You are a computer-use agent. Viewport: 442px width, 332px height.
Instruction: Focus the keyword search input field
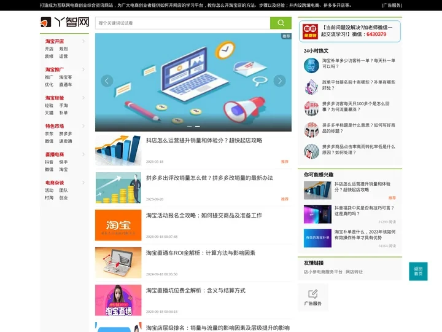pos(183,23)
